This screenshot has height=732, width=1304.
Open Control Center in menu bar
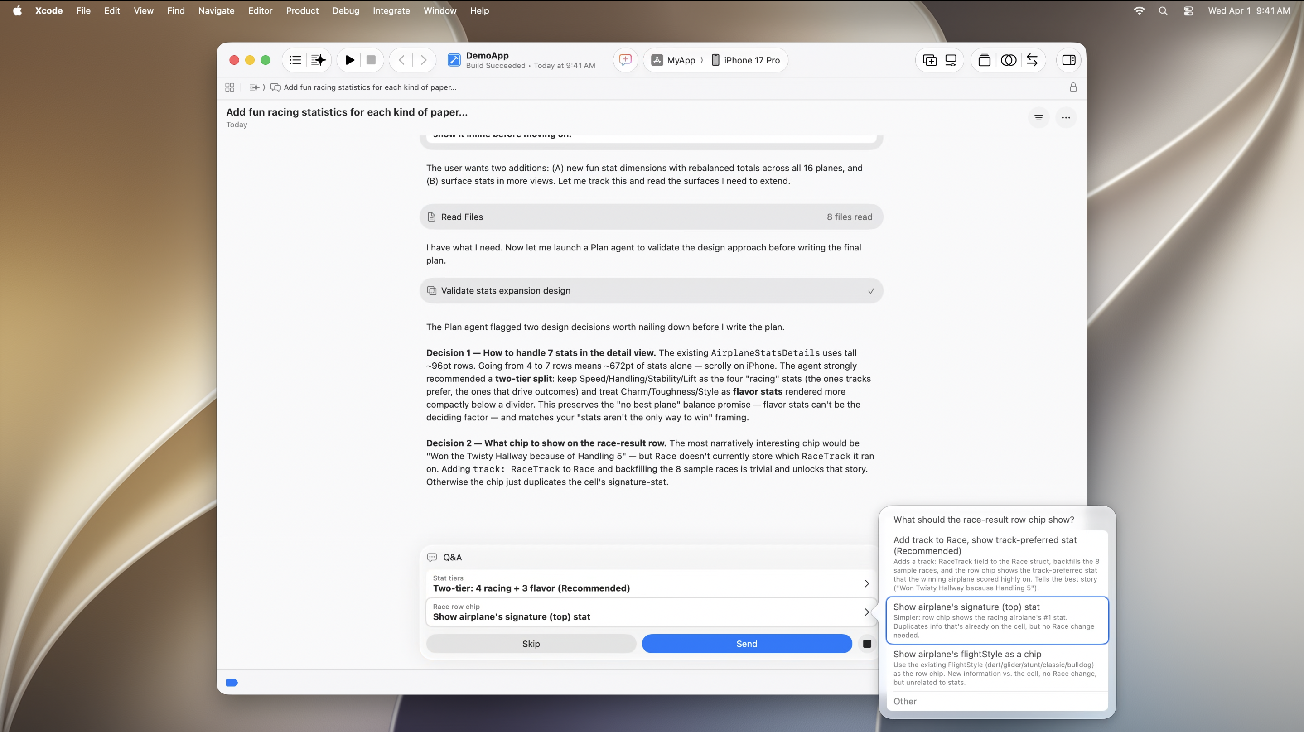click(x=1188, y=10)
